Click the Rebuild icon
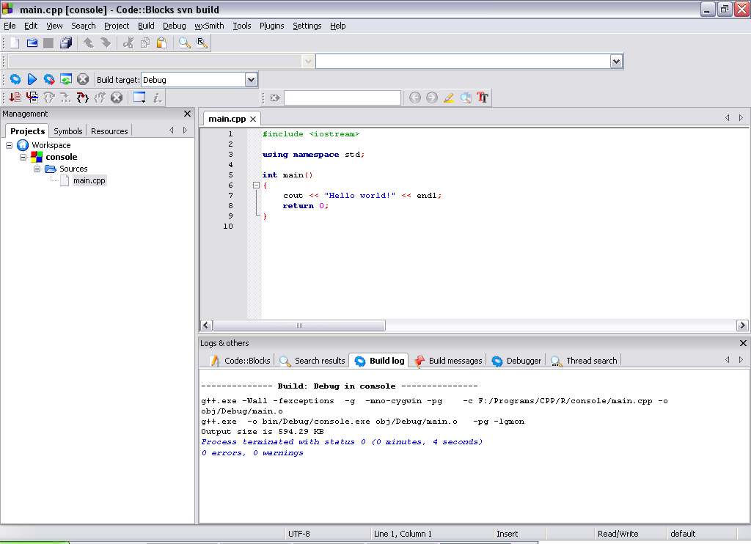Viewport: 751px width, 544px height. [66, 79]
